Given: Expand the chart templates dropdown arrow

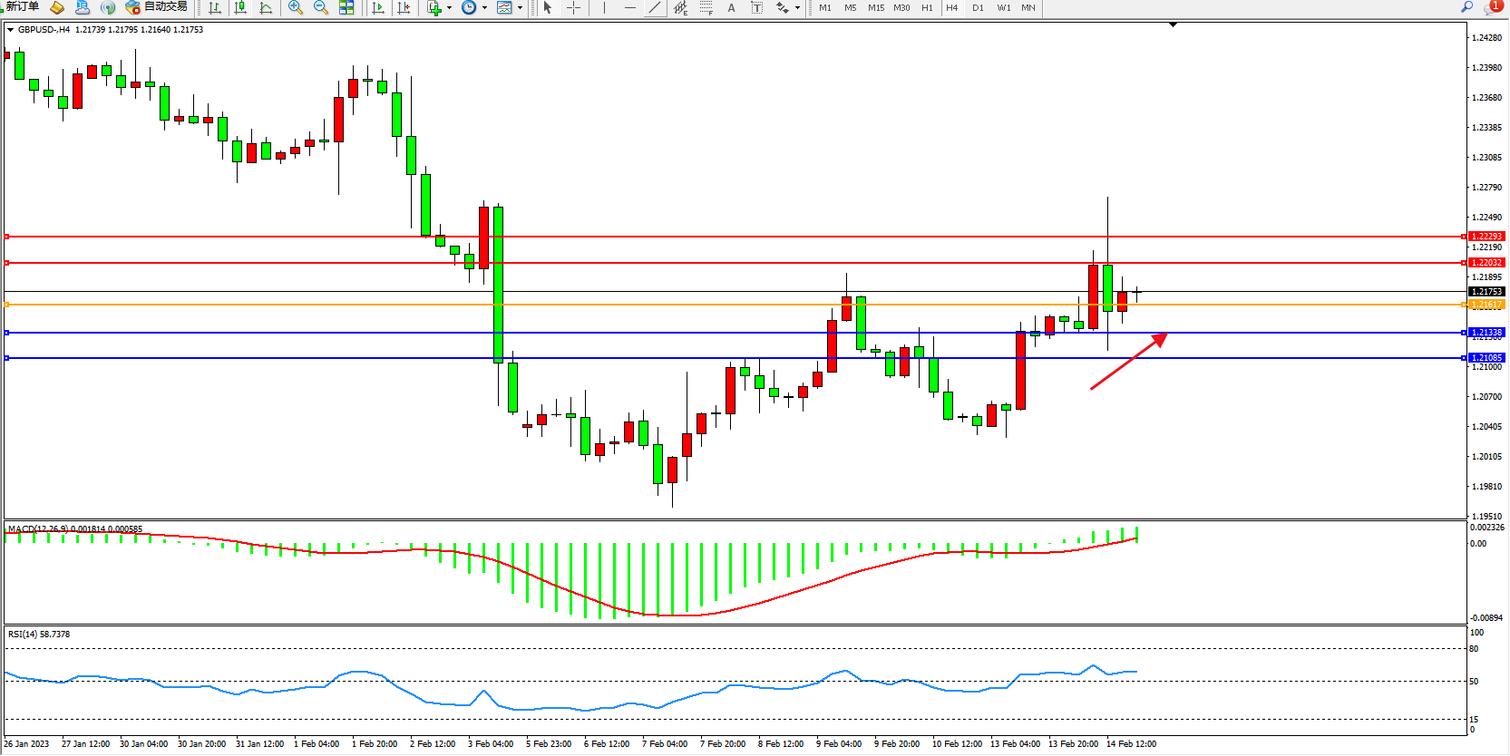Looking at the screenshot, I should click(x=520, y=8).
